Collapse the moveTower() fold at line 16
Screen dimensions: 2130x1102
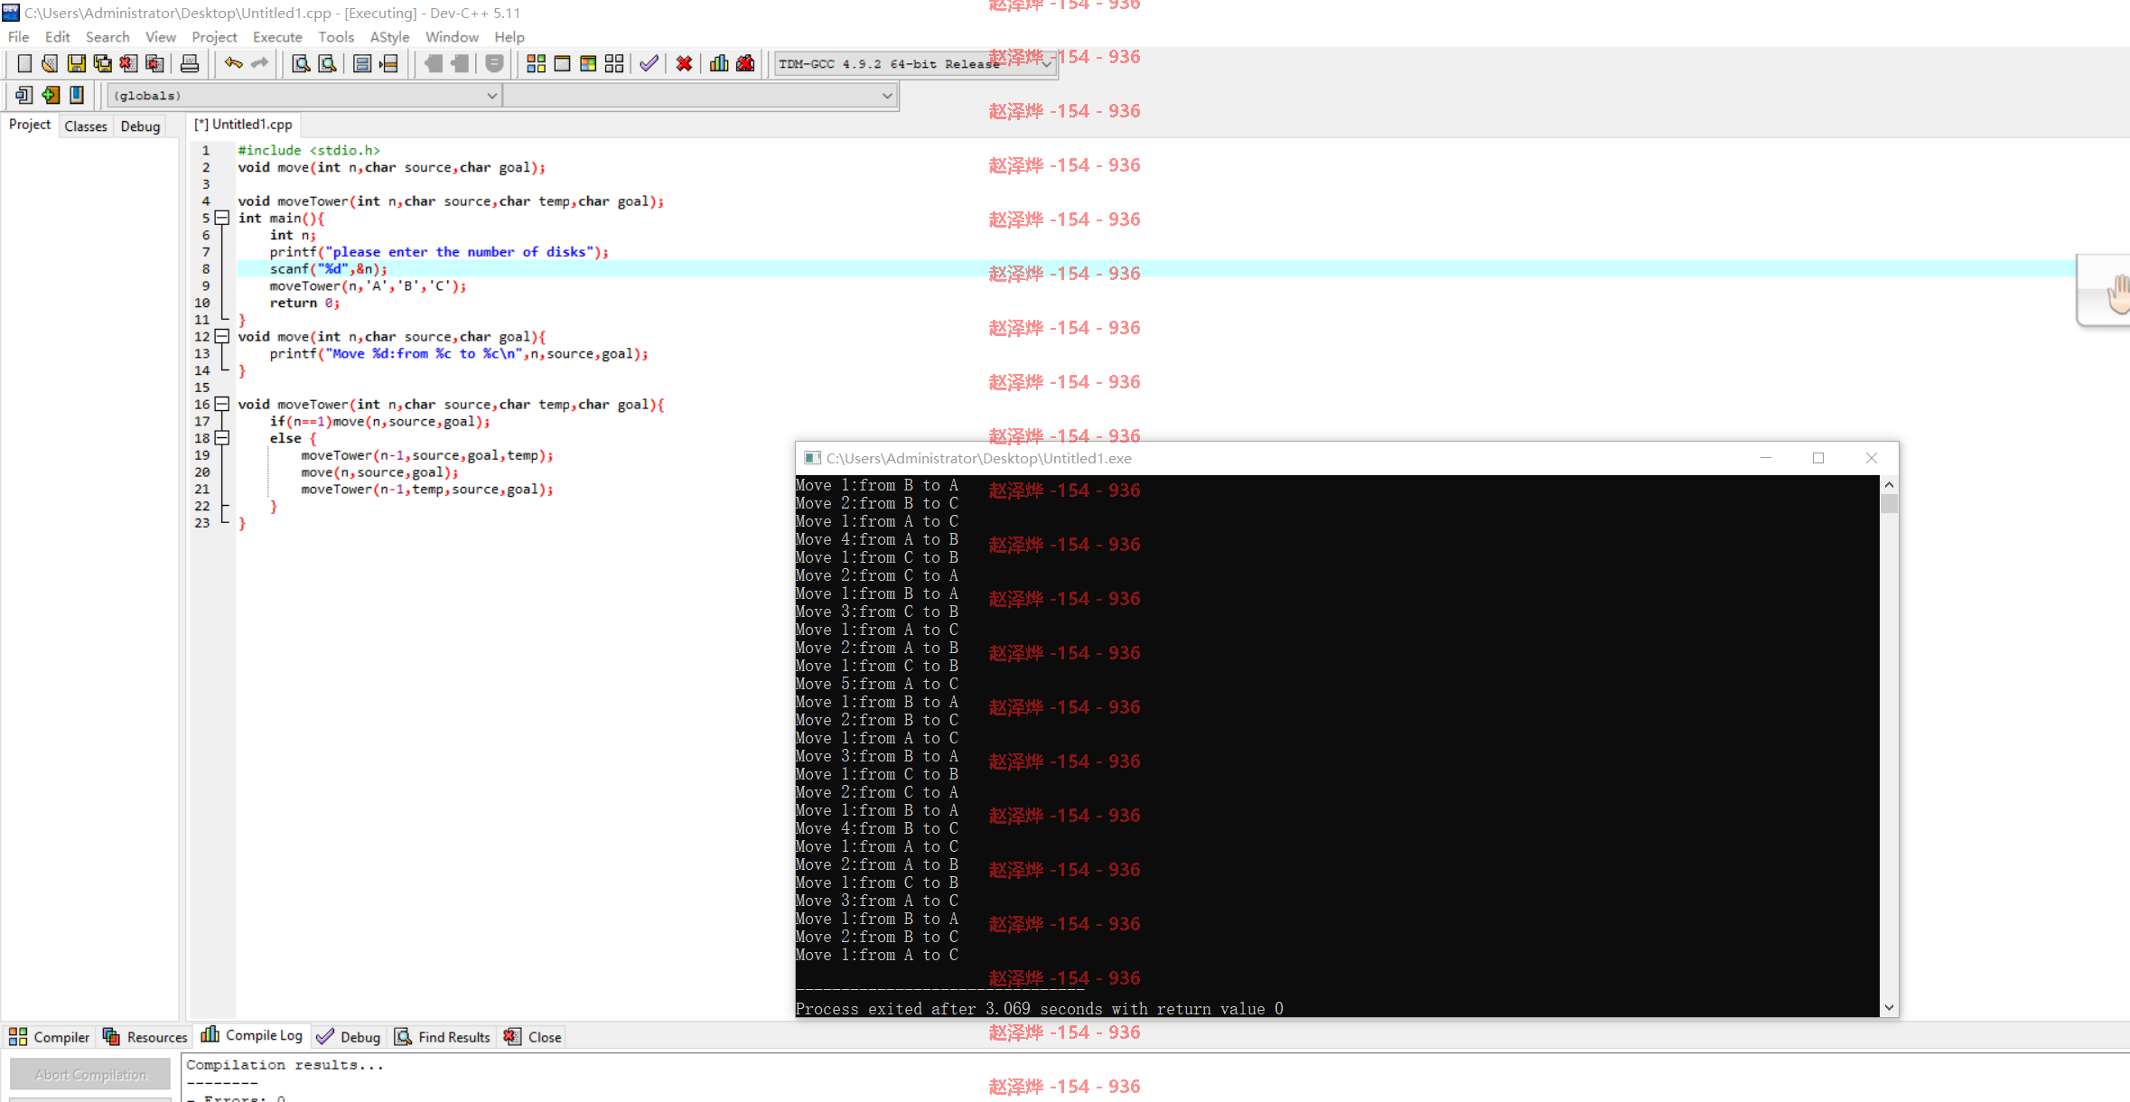(x=221, y=404)
